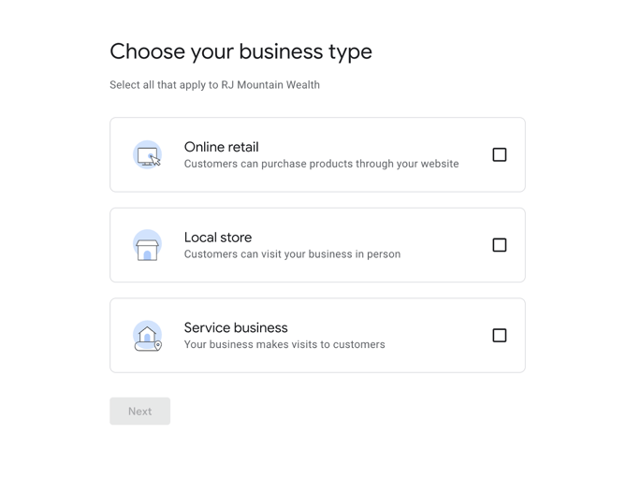The width and height of the screenshot is (627, 477).
Task: Click 'Your business makes visits to customers' text
Action: [284, 344]
